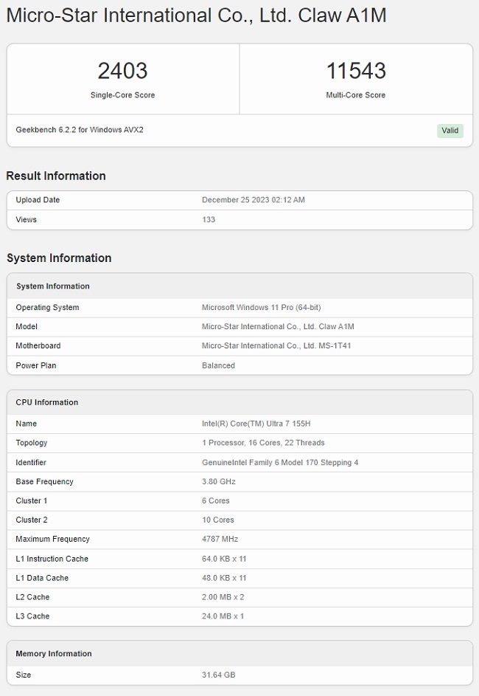Click the Claw A1M page title
Screen dimensions: 479x696
196,15
